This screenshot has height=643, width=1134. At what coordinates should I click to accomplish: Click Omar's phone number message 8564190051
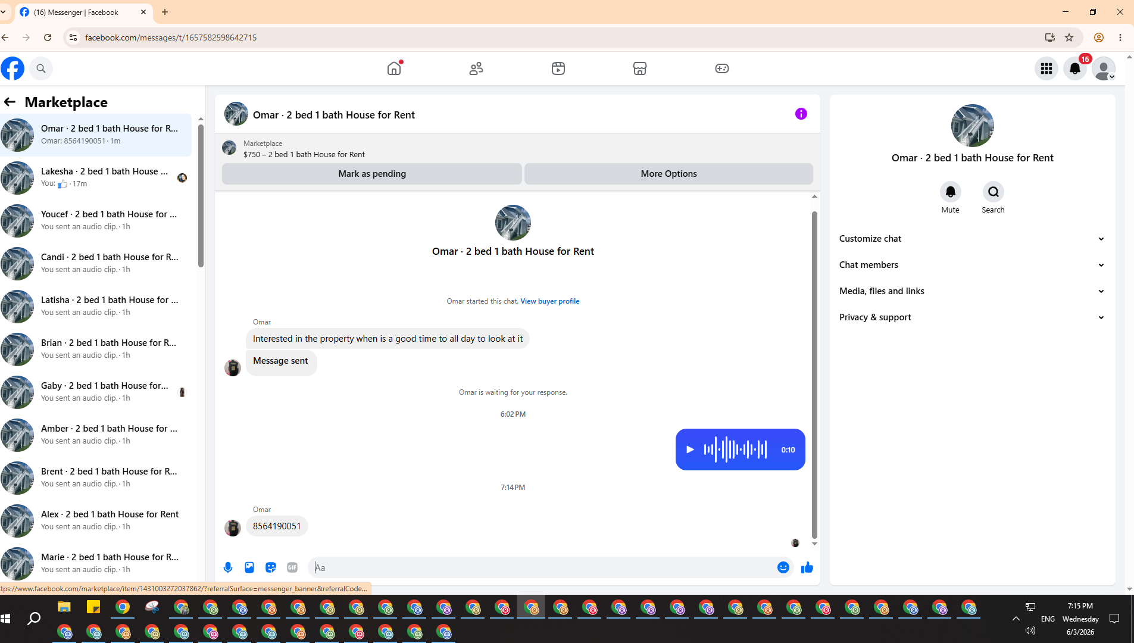click(x=277, y=526)
